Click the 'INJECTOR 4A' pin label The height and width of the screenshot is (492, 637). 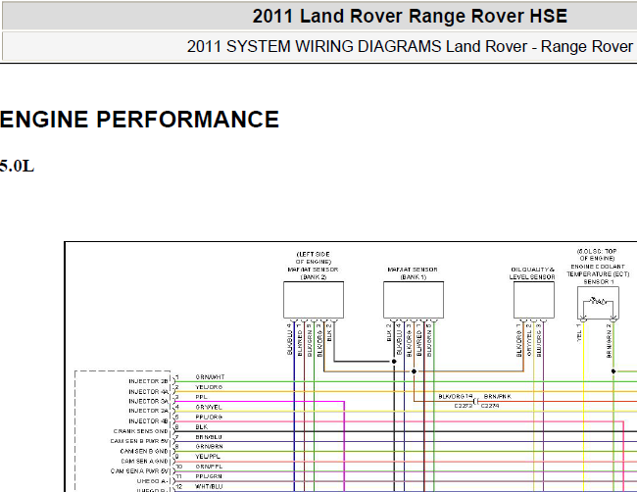coord(148,392)
